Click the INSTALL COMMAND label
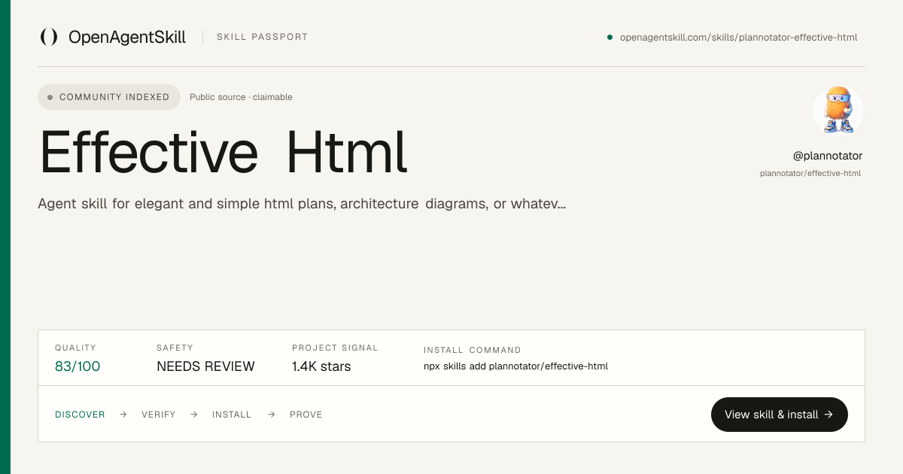Screen dimensions: 903x474 tap(473, 350)
